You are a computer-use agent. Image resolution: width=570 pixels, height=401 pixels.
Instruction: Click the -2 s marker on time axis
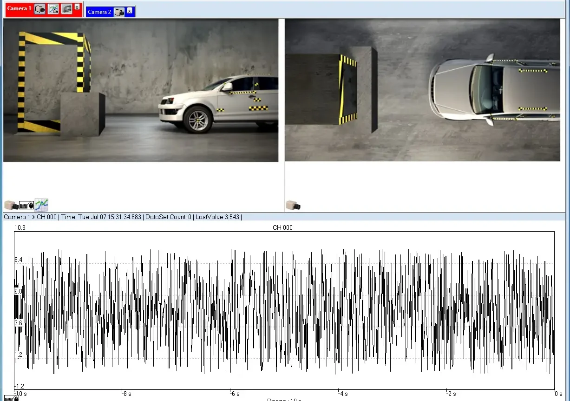(451, 394)
